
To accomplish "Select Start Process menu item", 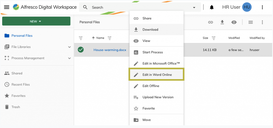I will [156, 52].
